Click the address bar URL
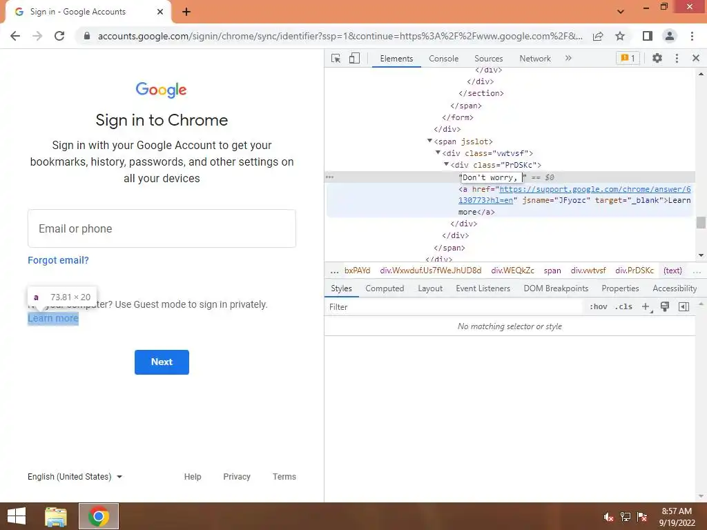Screen dimensions: 707x530 (x=340, y=36)
